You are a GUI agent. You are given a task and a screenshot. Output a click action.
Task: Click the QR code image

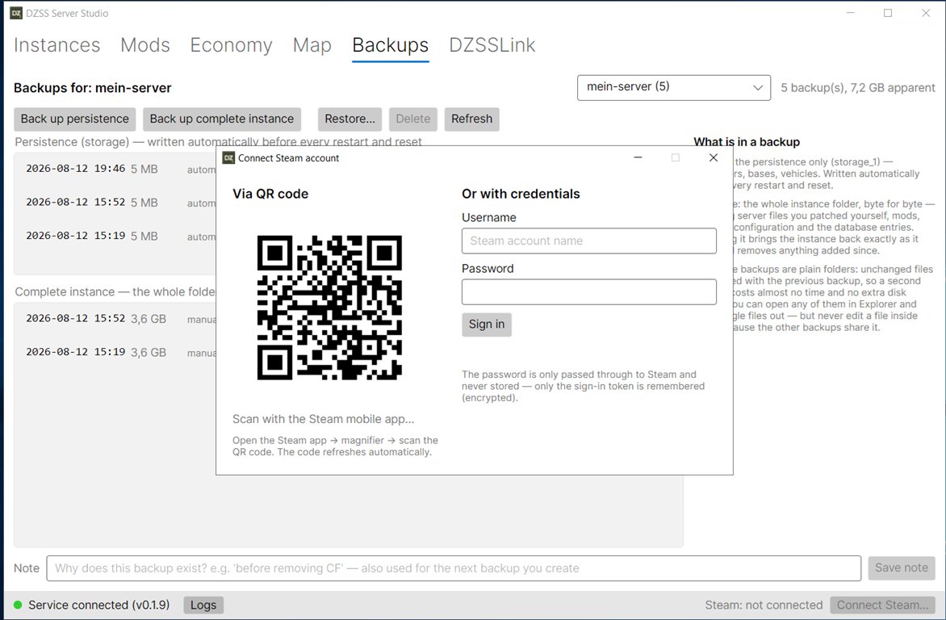click(x=329, y=308)
